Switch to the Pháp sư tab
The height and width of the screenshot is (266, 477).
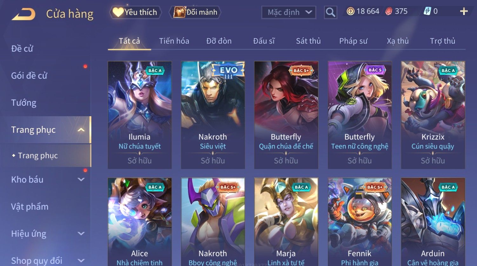point(353,41)
